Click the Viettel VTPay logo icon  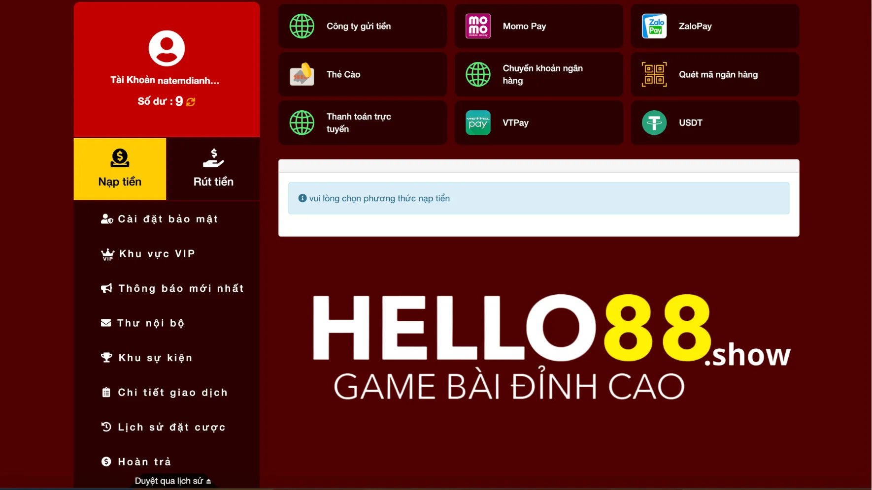pyautogui.click(x=478, y=122)
